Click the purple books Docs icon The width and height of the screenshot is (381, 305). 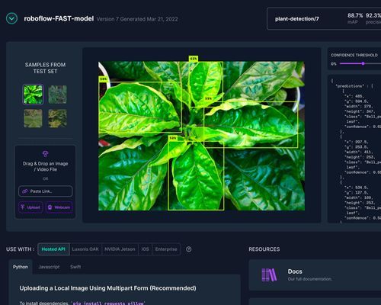(269, 274)
